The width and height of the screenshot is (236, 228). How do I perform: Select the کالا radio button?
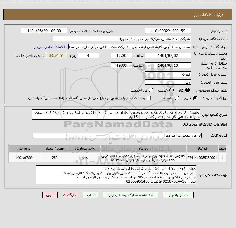click(x=188, y=90)
